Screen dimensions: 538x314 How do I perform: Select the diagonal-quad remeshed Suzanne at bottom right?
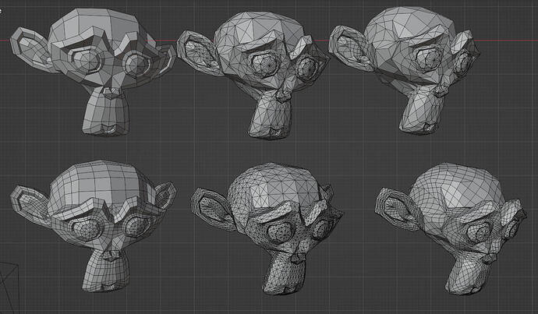click(451, 228)
